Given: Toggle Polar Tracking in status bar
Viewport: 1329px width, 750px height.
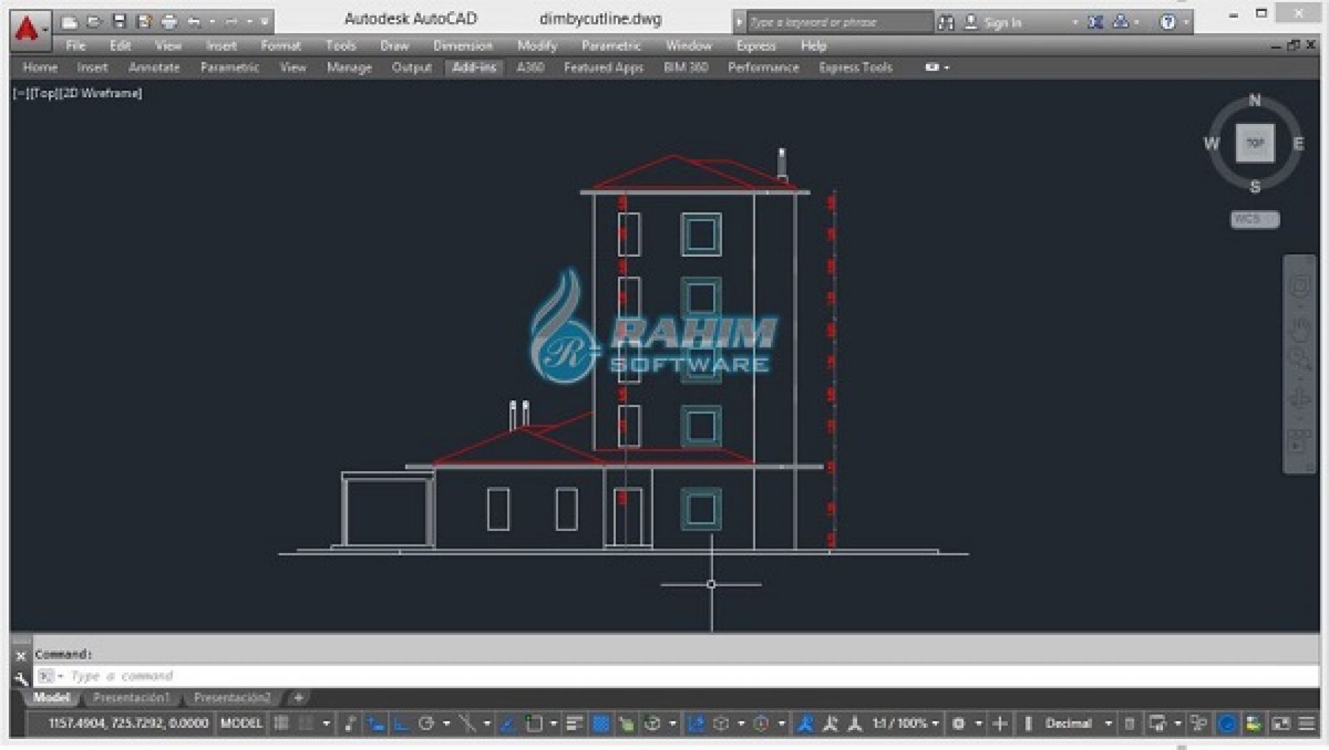Looking at the screenshot, I should tap(426, 723).
